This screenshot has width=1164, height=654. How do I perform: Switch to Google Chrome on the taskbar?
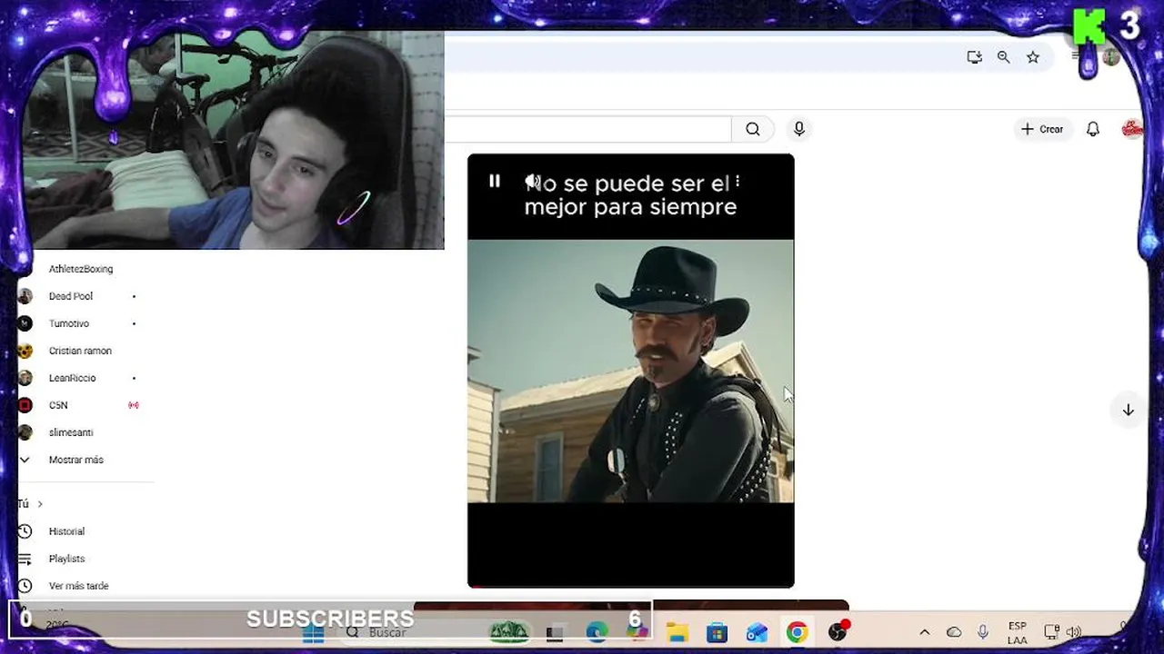click(798, 632)
